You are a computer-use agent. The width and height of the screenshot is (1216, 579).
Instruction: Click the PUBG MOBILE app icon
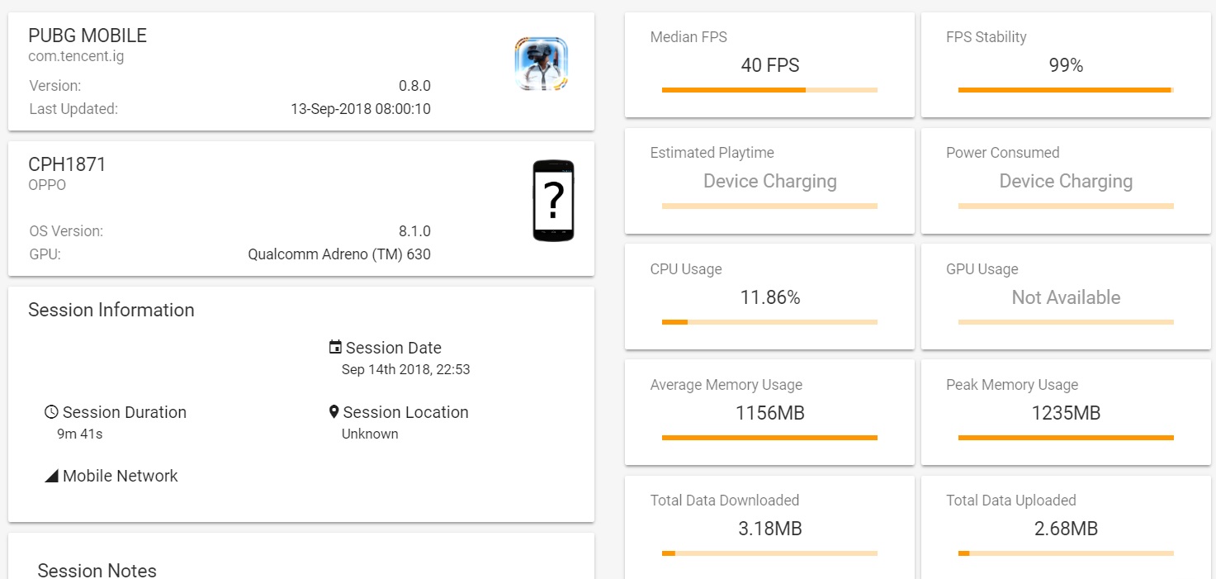[x=541, y=64]
